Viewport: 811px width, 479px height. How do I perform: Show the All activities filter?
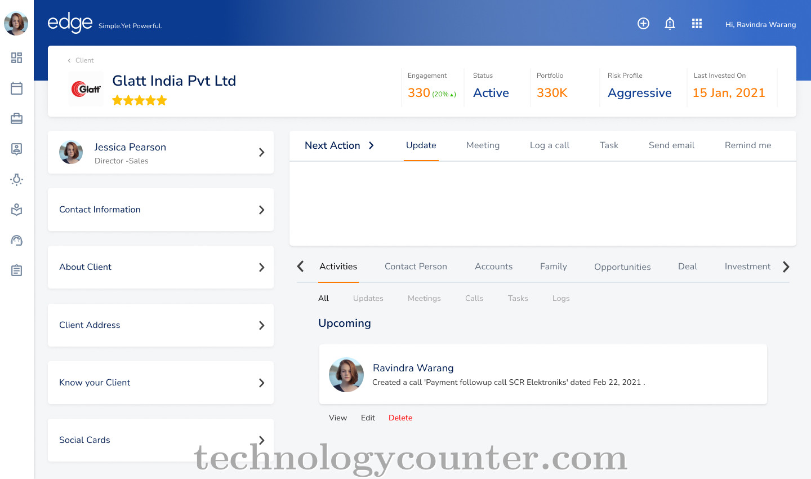[x=323, y=298]
